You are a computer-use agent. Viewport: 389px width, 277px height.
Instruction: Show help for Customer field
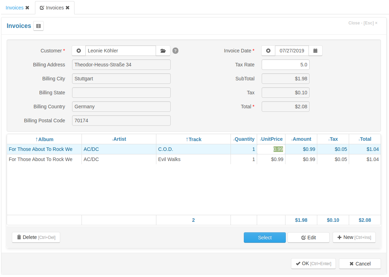(x=175, y=51)
